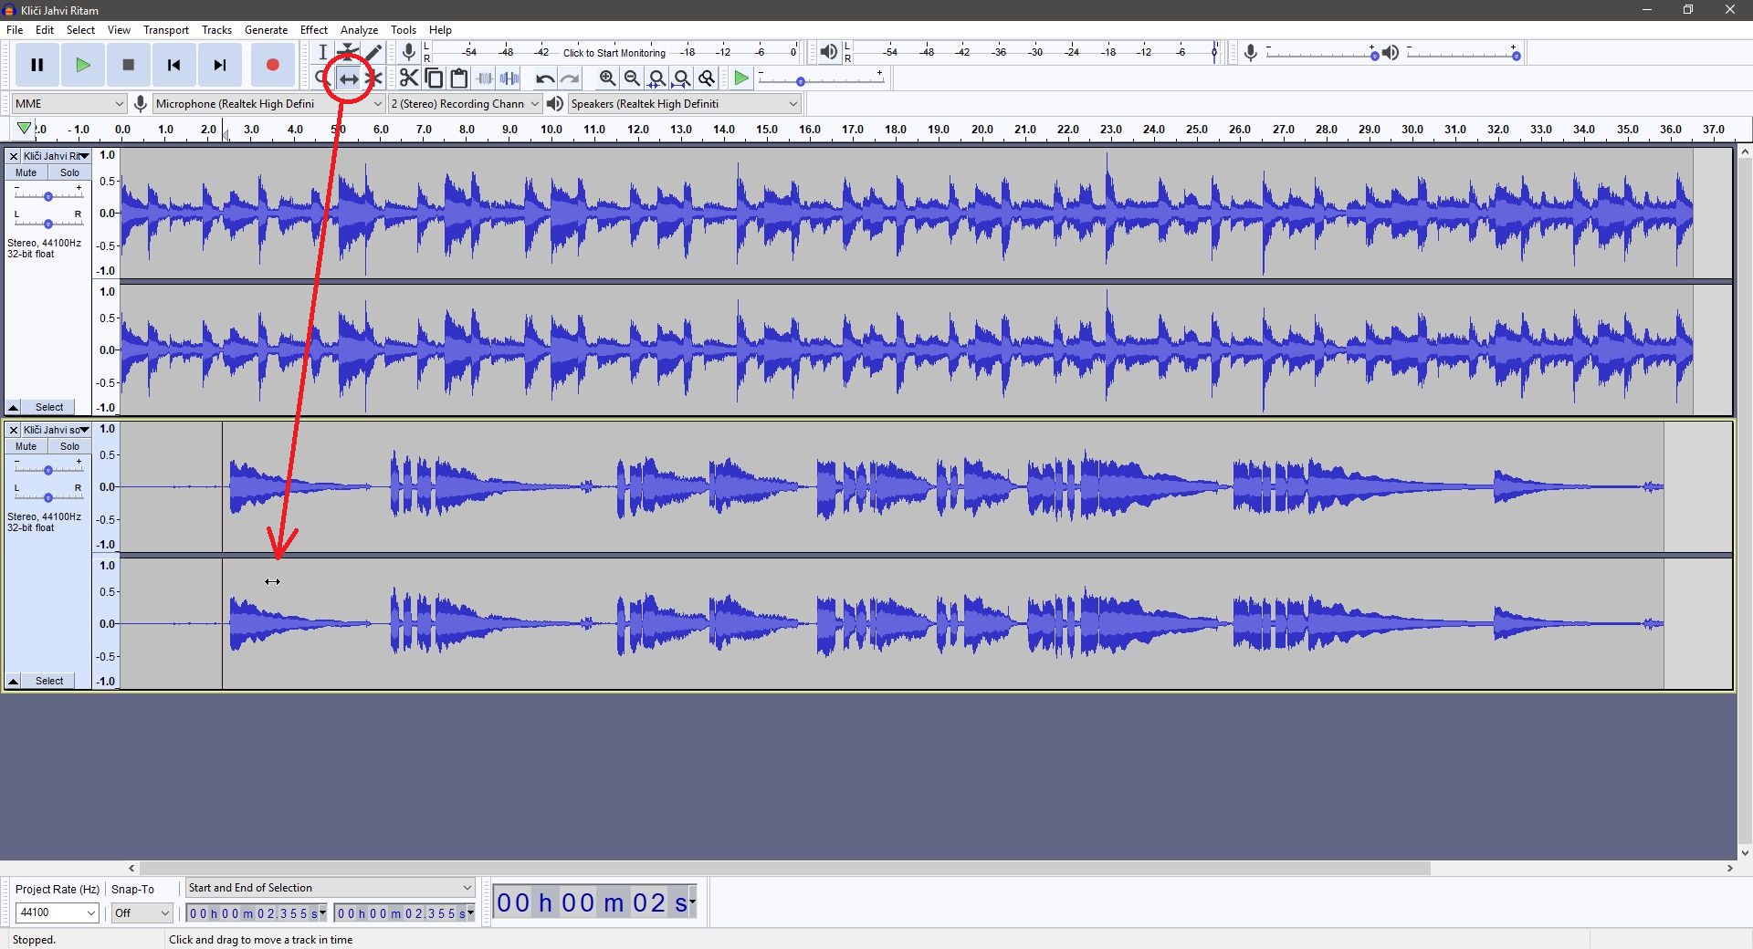Skip to start of project

[174, 65]
